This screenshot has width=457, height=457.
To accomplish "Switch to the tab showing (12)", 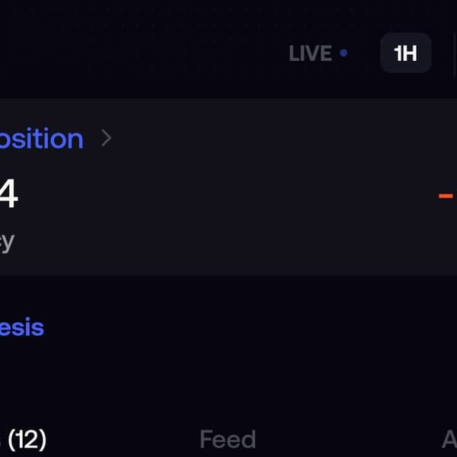I will click(x=24, y=439).
